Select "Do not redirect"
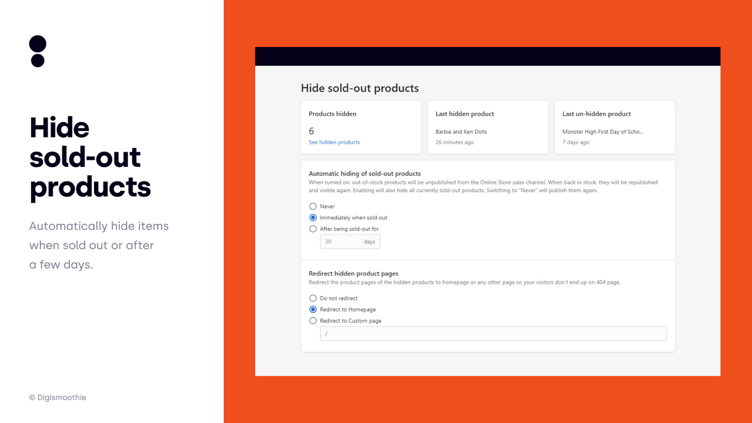The image size is (752, 423). pyautogui.click(x=313, y=298)
